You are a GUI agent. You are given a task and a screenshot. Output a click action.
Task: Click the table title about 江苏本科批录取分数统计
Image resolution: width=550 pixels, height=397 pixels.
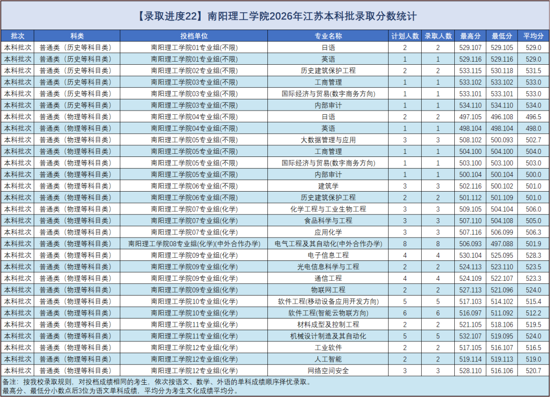point(276,16)
